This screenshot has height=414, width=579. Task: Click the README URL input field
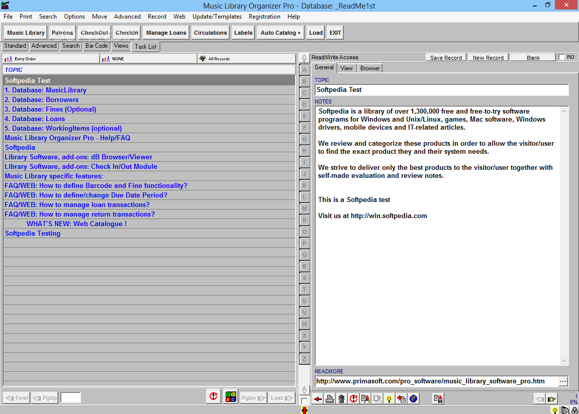pyautogui.click(x=436, y=381)
